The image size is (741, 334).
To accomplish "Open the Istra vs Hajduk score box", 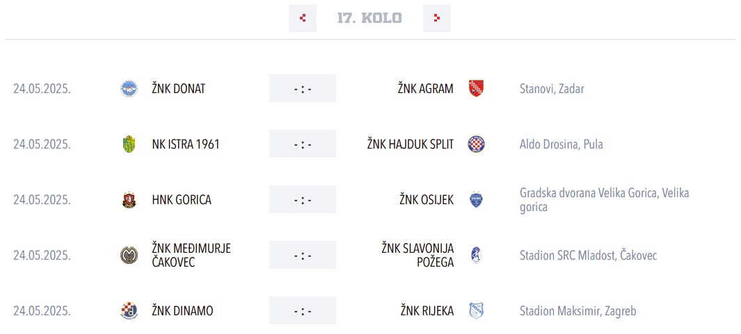I will tap(303, 144).
